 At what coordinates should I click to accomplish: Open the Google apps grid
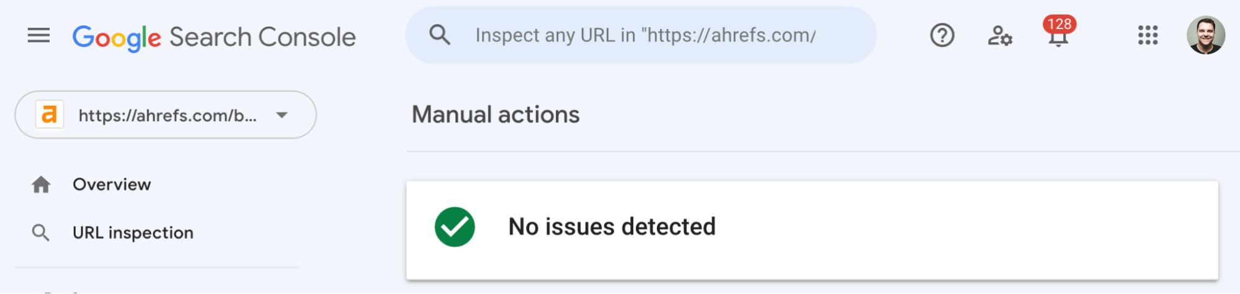click(x=1148, y=35)
